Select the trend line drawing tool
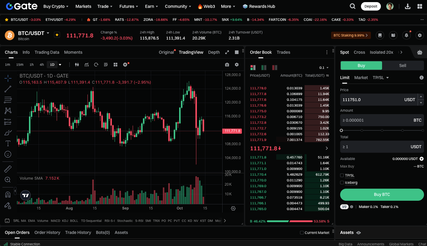The height and width of the screenshot is (246, 427). [x=8, y=89]
